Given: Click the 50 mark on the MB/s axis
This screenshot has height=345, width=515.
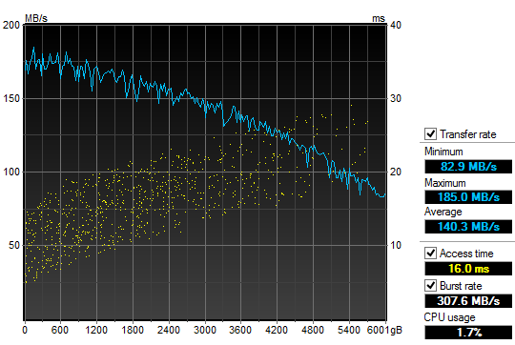Looking at the screenshot, I should [x=14, y=245].
